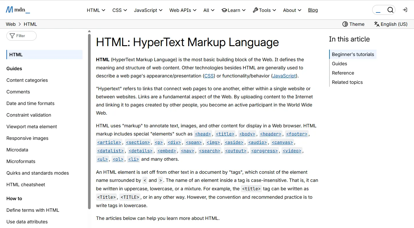Click the search magnifier icon

coord(390,10)
